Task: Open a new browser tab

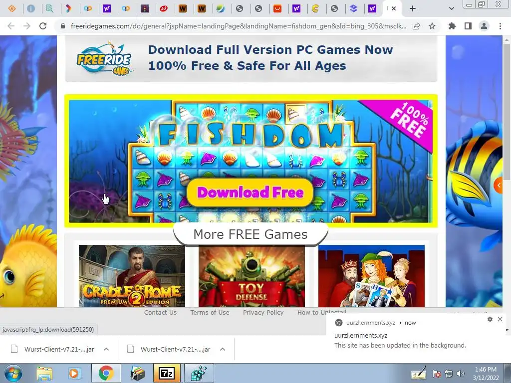Action: click(413, 8)
